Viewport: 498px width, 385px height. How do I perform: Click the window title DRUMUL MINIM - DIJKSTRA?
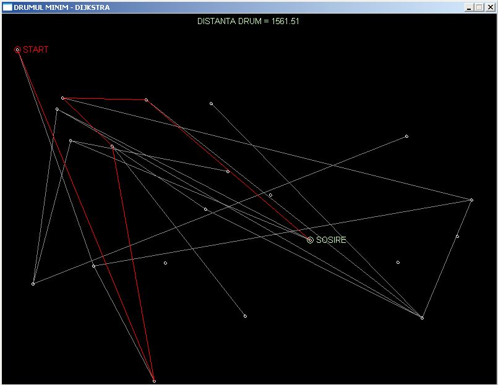tap(62, 7)
